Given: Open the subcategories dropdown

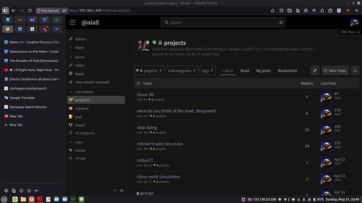Looking at the screenshot, I should pos(182,71).
